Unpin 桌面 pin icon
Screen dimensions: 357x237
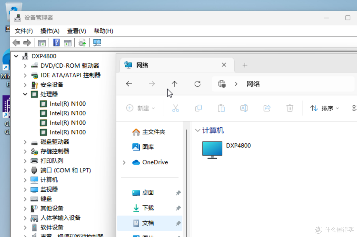coord(178,193)
